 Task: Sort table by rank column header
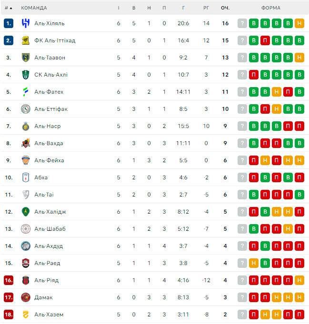pyautogui.click(x=9, y=8)
